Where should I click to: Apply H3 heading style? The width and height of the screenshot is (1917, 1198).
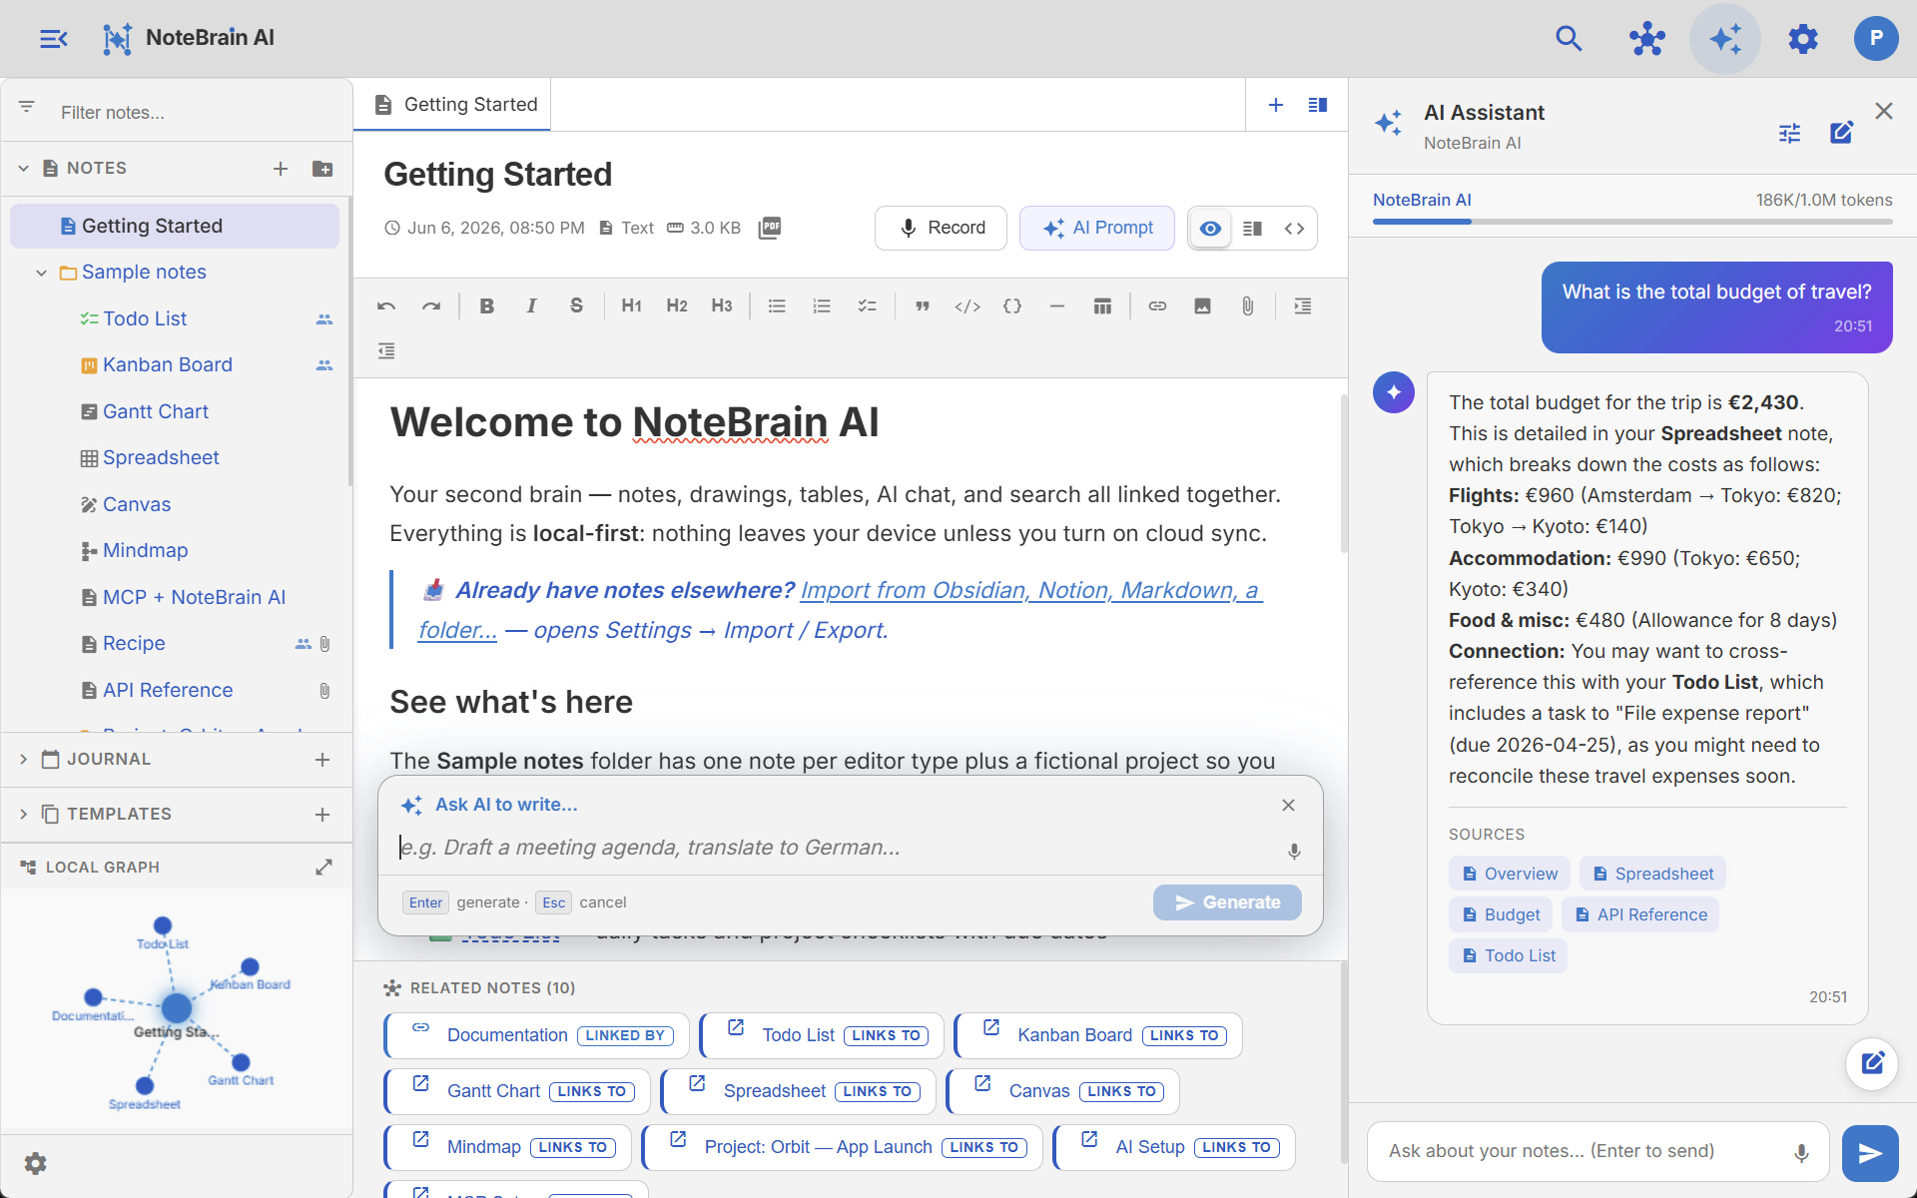(x=722, y=306)
